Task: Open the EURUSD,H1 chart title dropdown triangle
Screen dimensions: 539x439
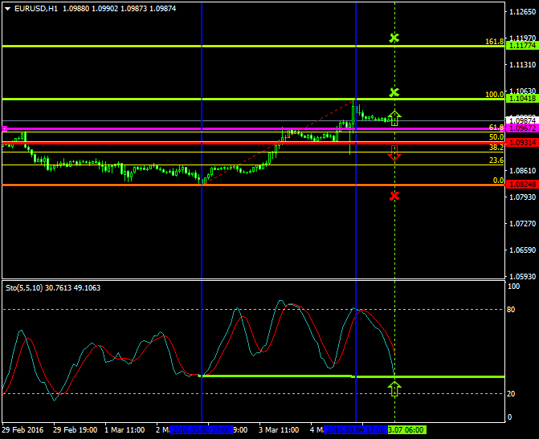Action: click(8, 8)
